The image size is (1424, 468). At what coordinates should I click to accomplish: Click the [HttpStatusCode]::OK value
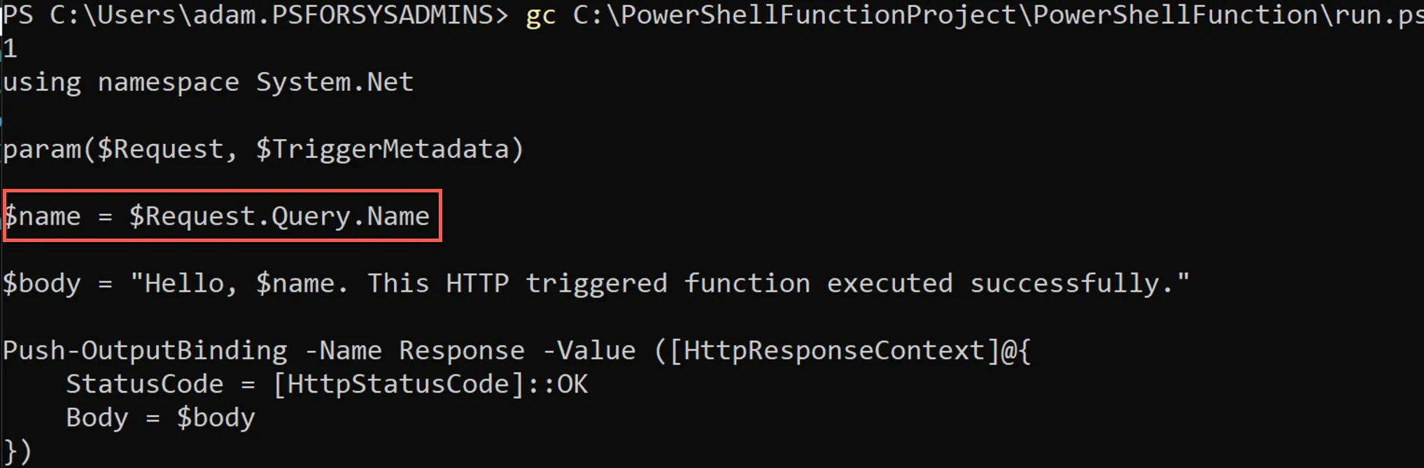430,384
